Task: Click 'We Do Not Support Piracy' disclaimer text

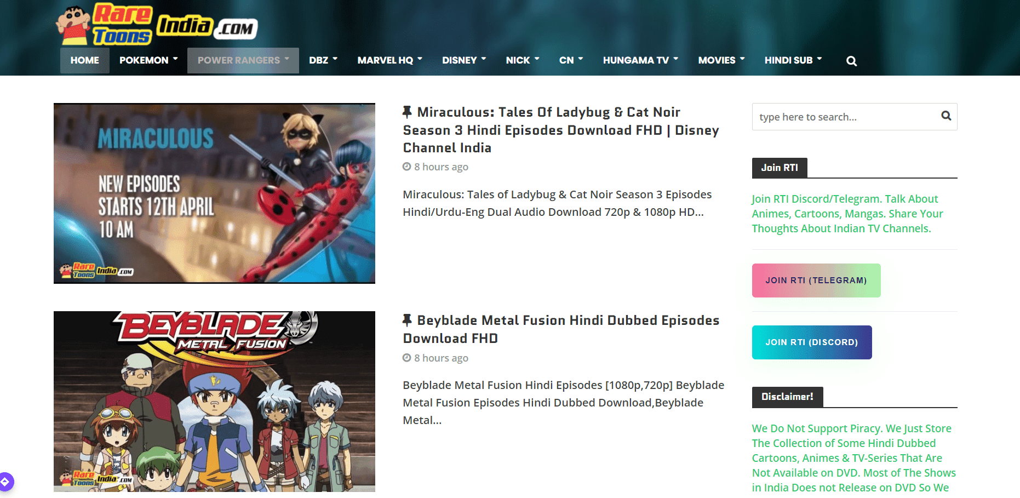Action: [854, 458]
